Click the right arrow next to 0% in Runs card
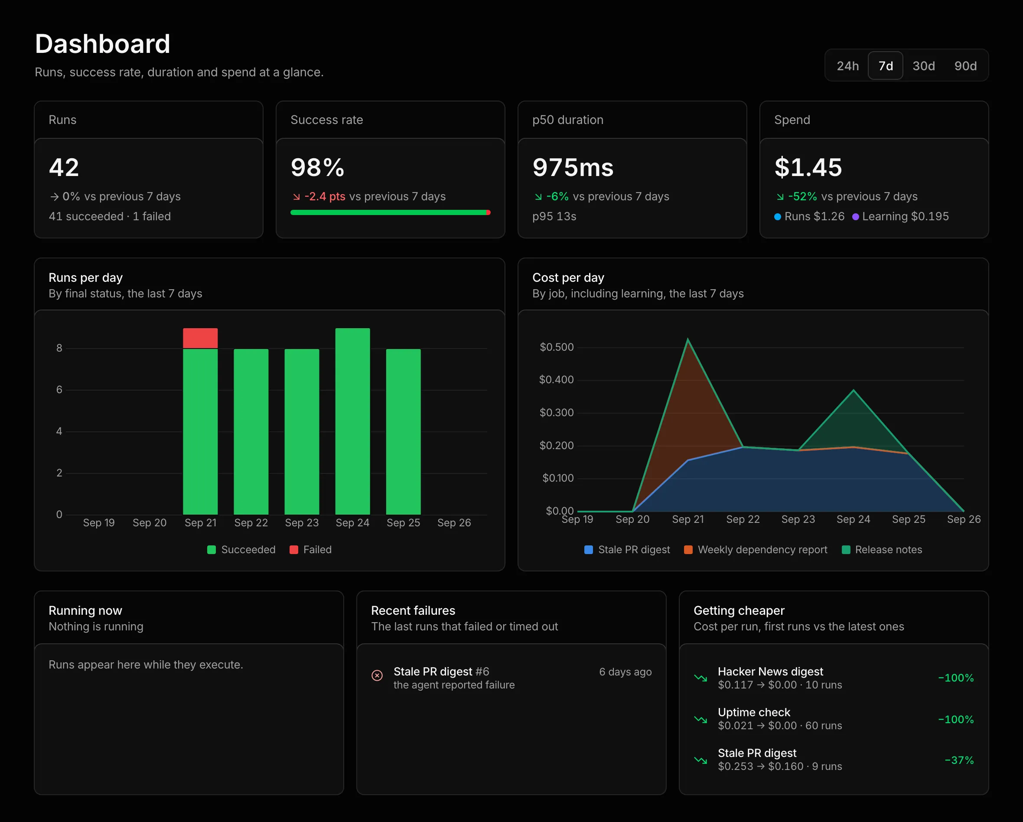Screen dimensions: 1023x822 coord(55,196)
